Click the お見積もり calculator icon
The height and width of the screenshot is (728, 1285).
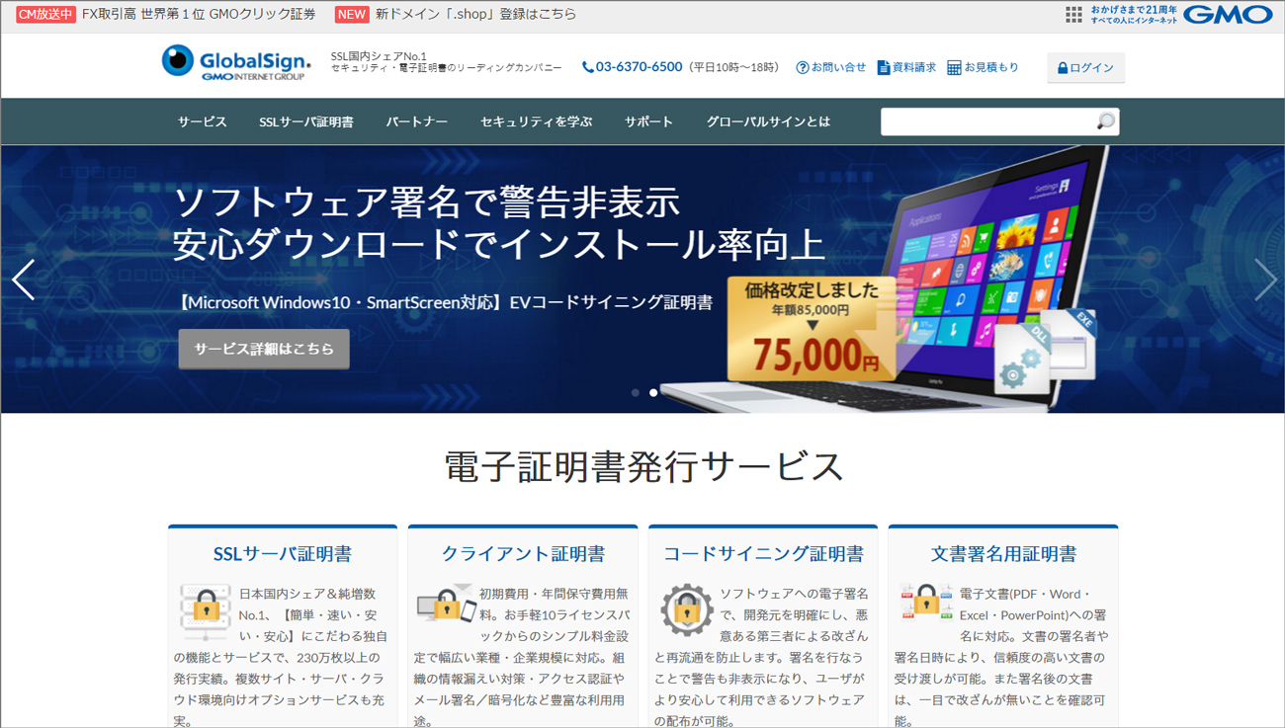coord(954,68)
